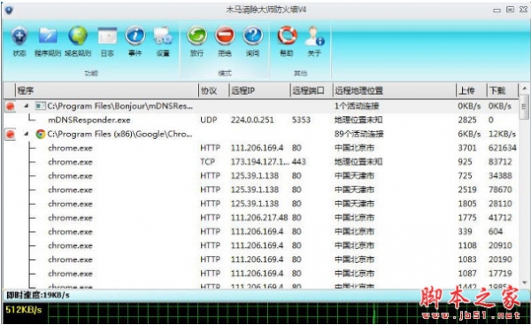Screen dimensions: 531x325
Task: Select chrome.exe row with upload 339
Action: pyautogui.click(x=261, y=231)
